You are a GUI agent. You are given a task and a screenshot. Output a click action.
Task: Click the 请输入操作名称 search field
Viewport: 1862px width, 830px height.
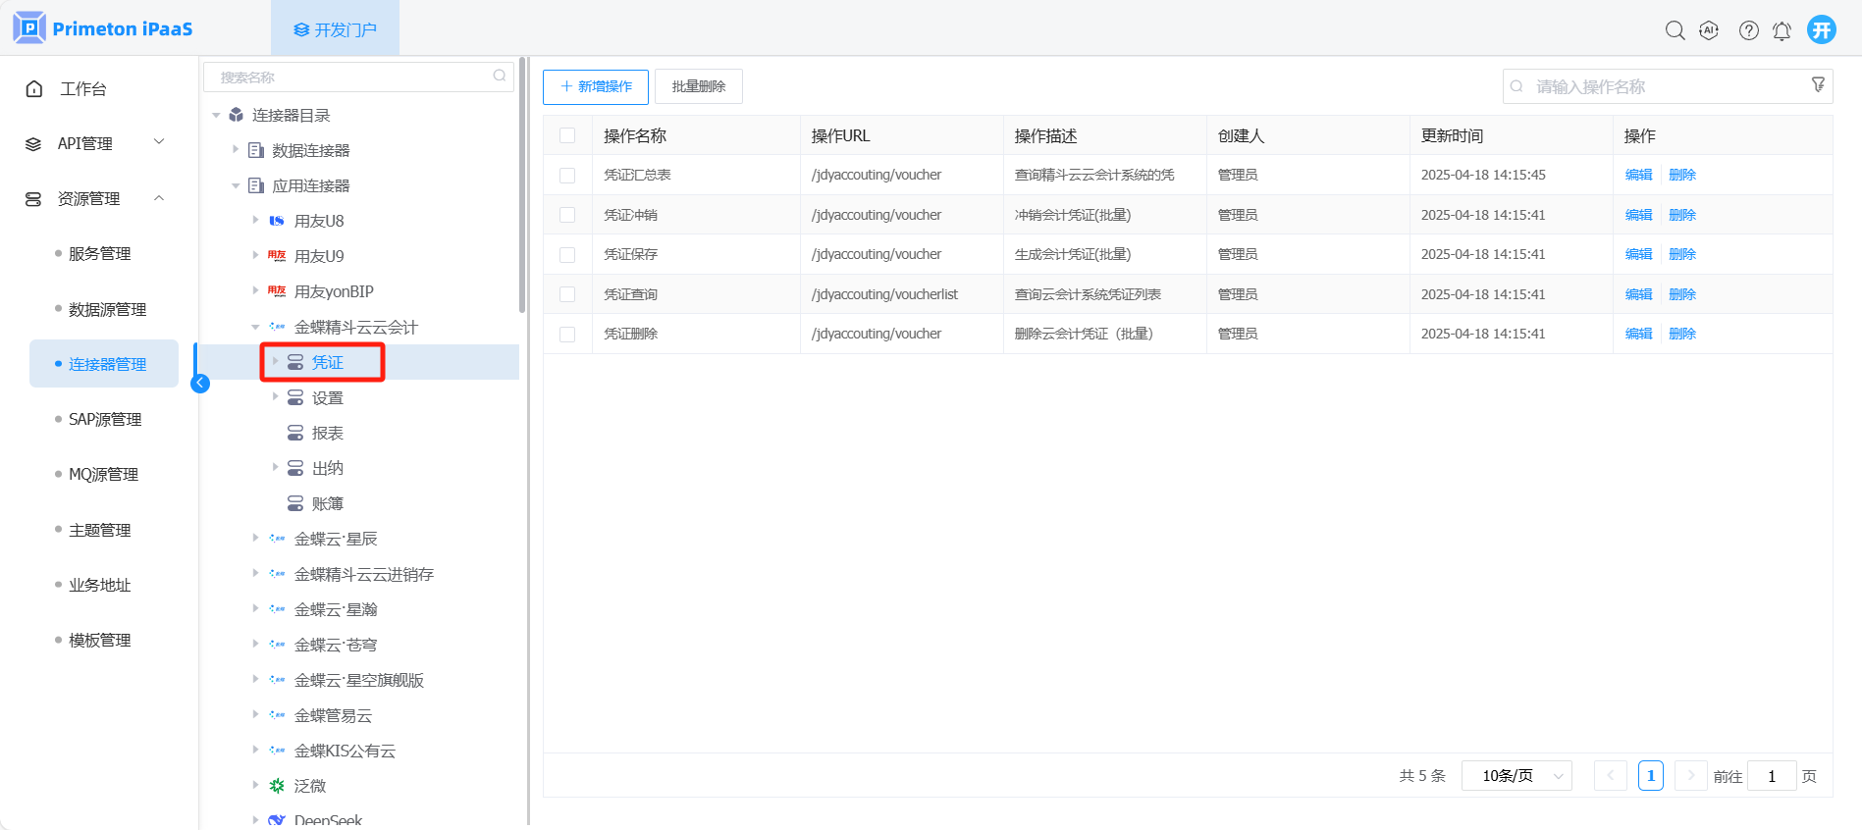(x=1659, y=86)
